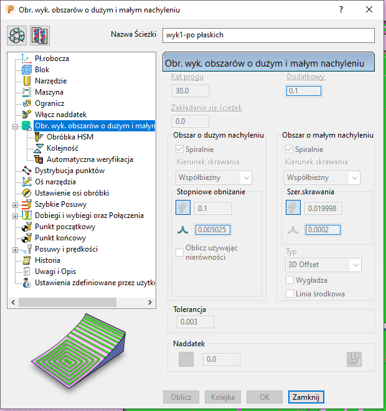Open Kierunek skrawania dropdown for small slope

pos(322,177)
